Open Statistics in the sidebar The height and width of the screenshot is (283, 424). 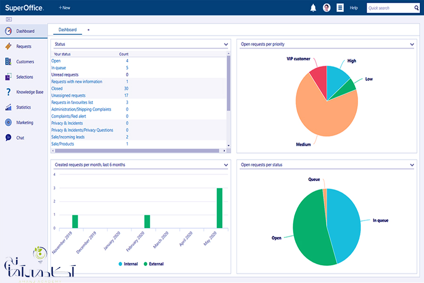pyautogui.click(x=24, y=107)
